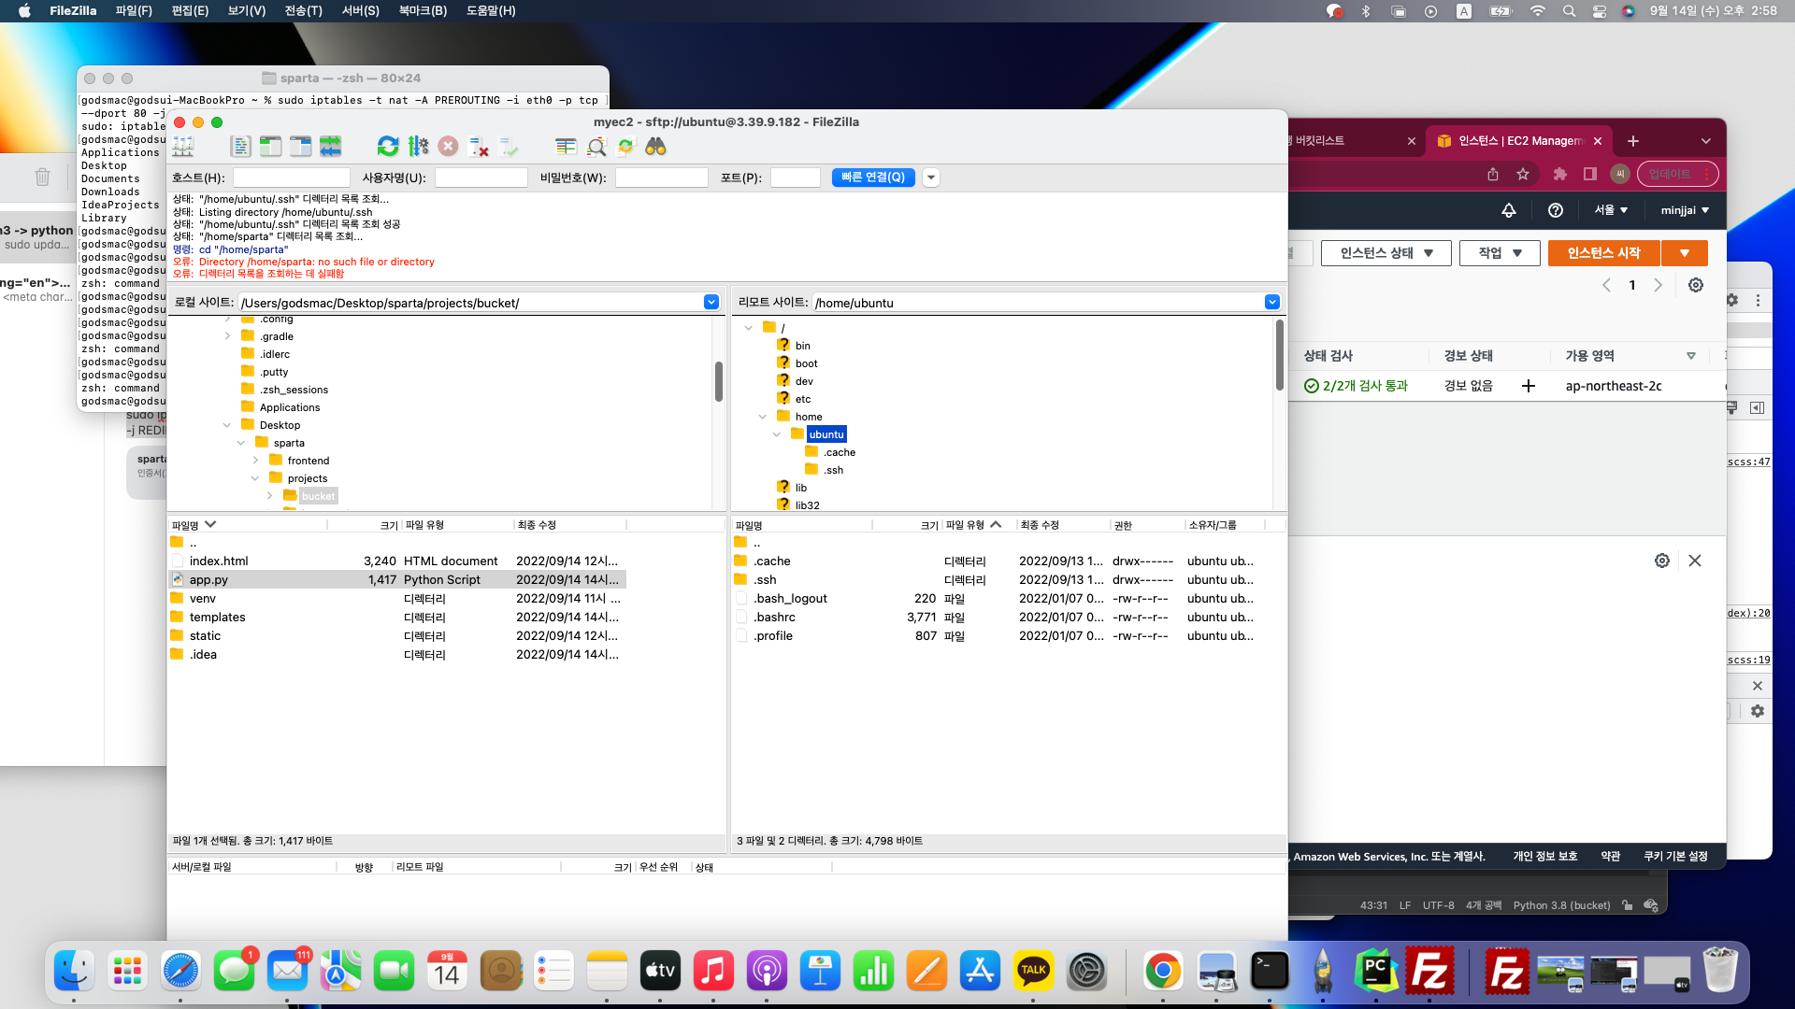Screen dimensions: 1795x1009
Task: Click the local tree vertical scrollbar thumb
Action: [x=719, y=381]
